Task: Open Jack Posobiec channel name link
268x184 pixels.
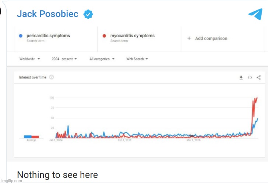Action: tap(47, 14)
